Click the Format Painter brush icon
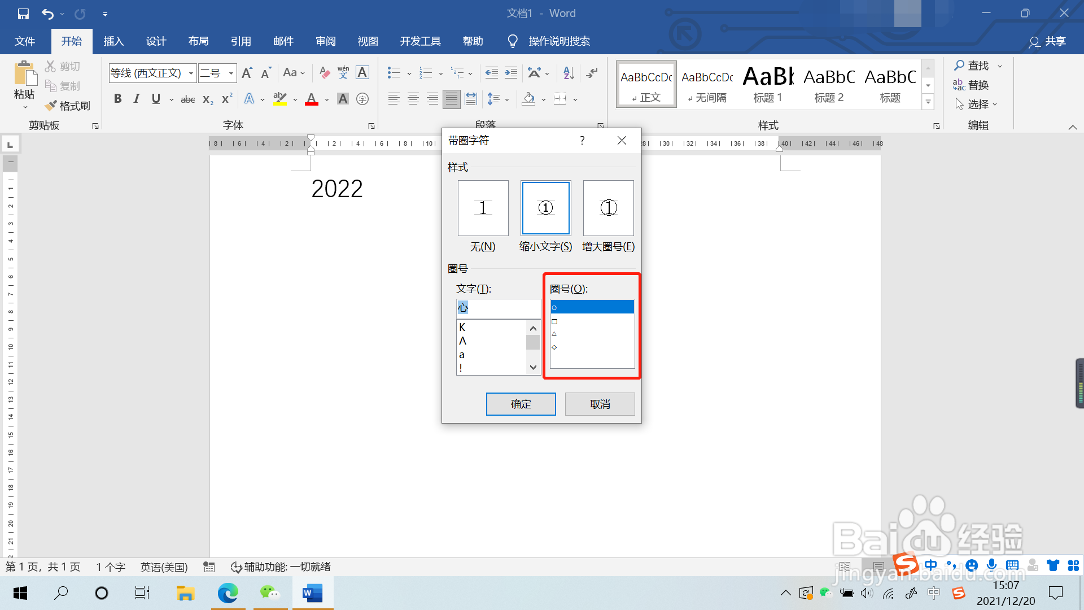Screen dimensions: 1084x610 [x=51, y=106]
